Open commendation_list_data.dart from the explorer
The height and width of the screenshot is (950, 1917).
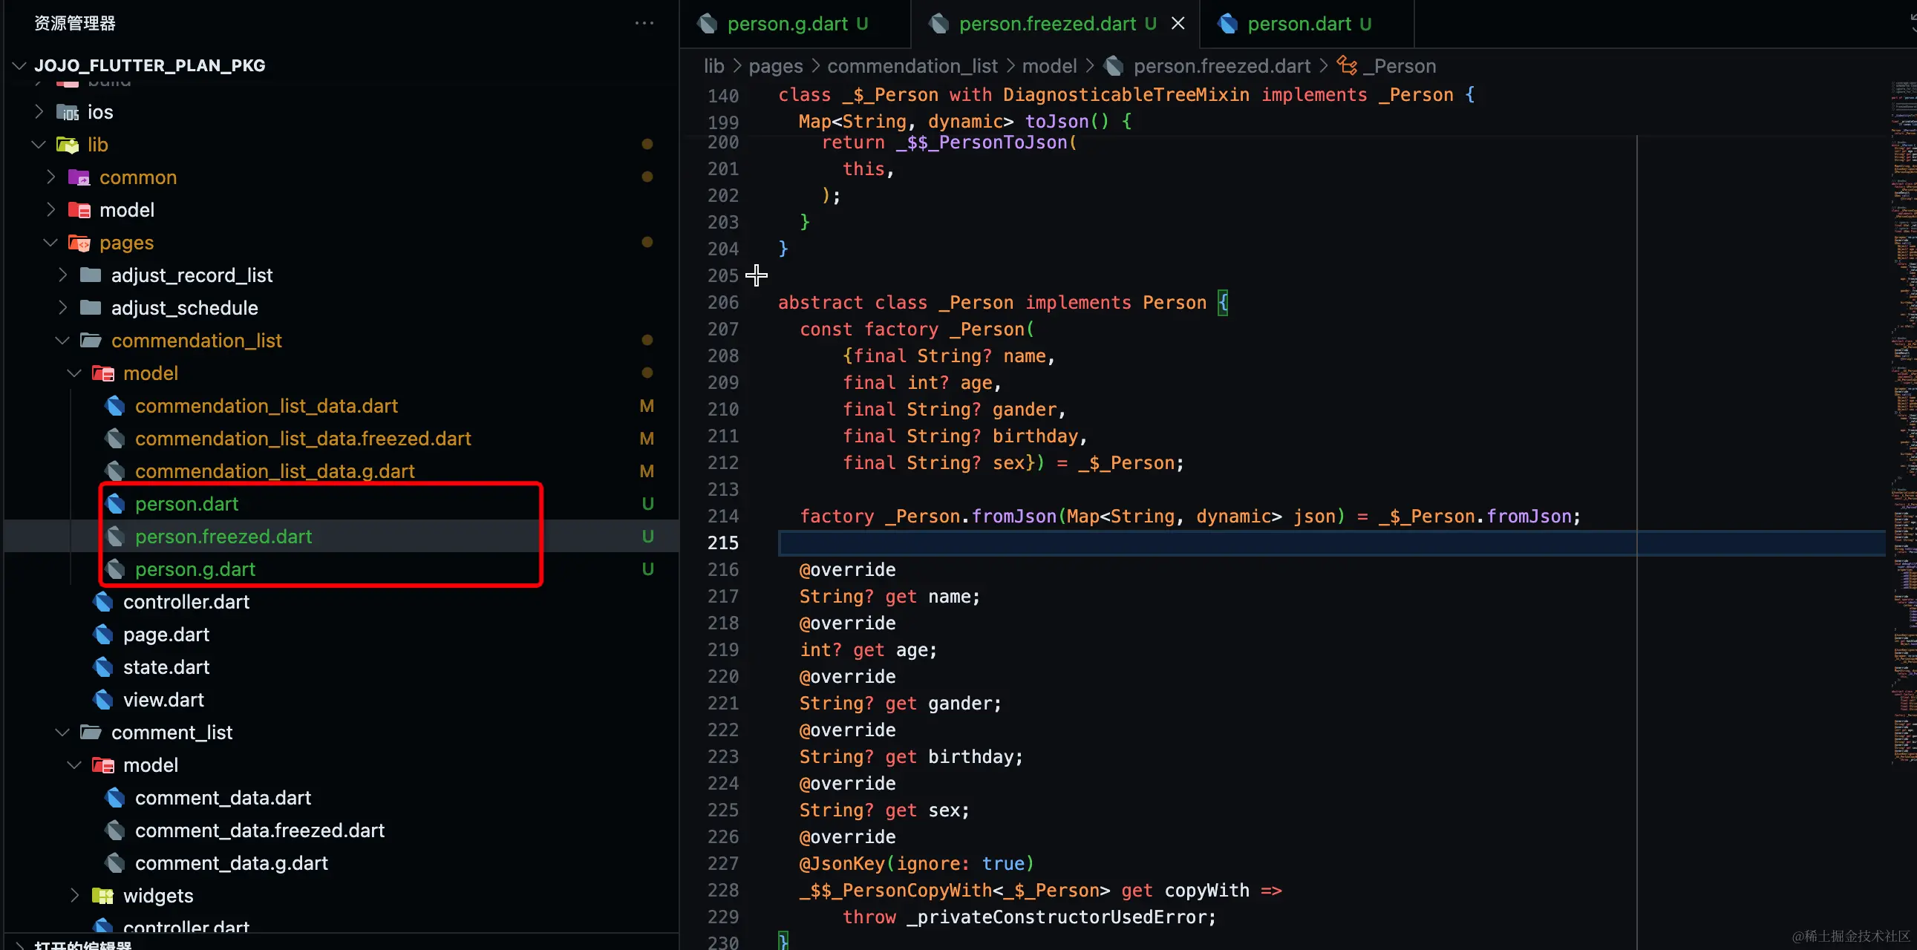[267, 406]
